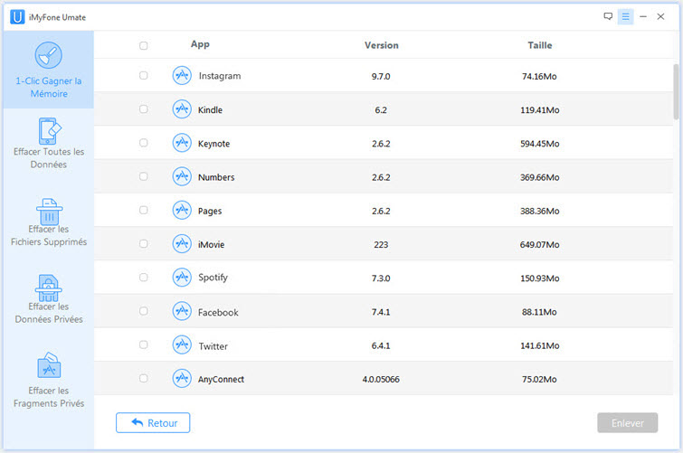
Task: Click iMovie size 649.07Mo
Action: (540, 245)
